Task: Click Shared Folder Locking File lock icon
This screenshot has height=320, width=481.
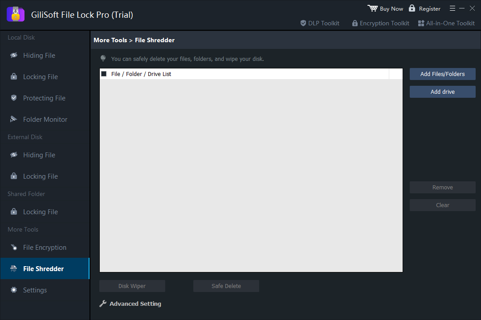Action: (14, 211)
